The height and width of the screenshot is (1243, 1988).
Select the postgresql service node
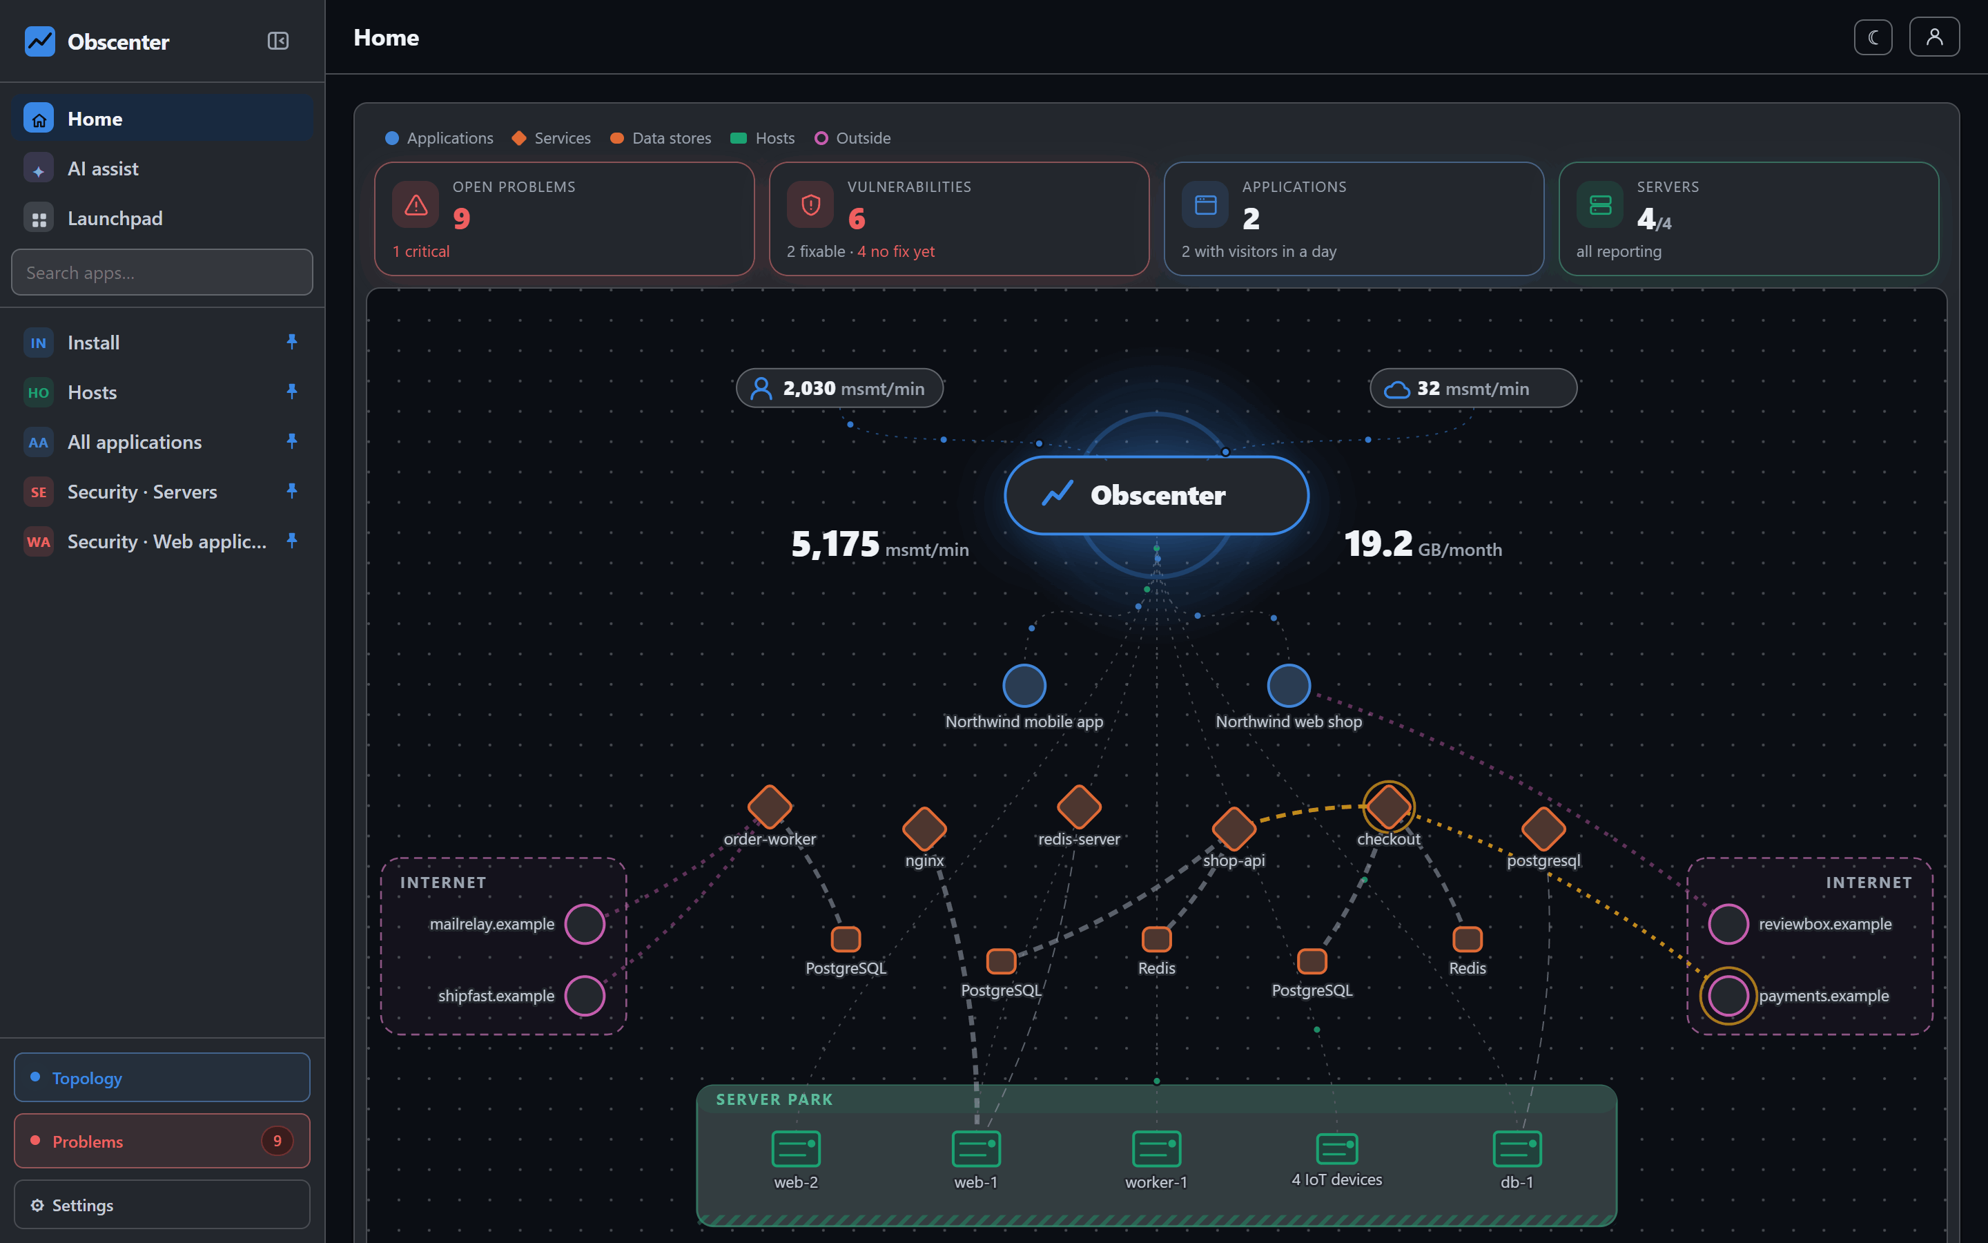[x=1543, y=828]
